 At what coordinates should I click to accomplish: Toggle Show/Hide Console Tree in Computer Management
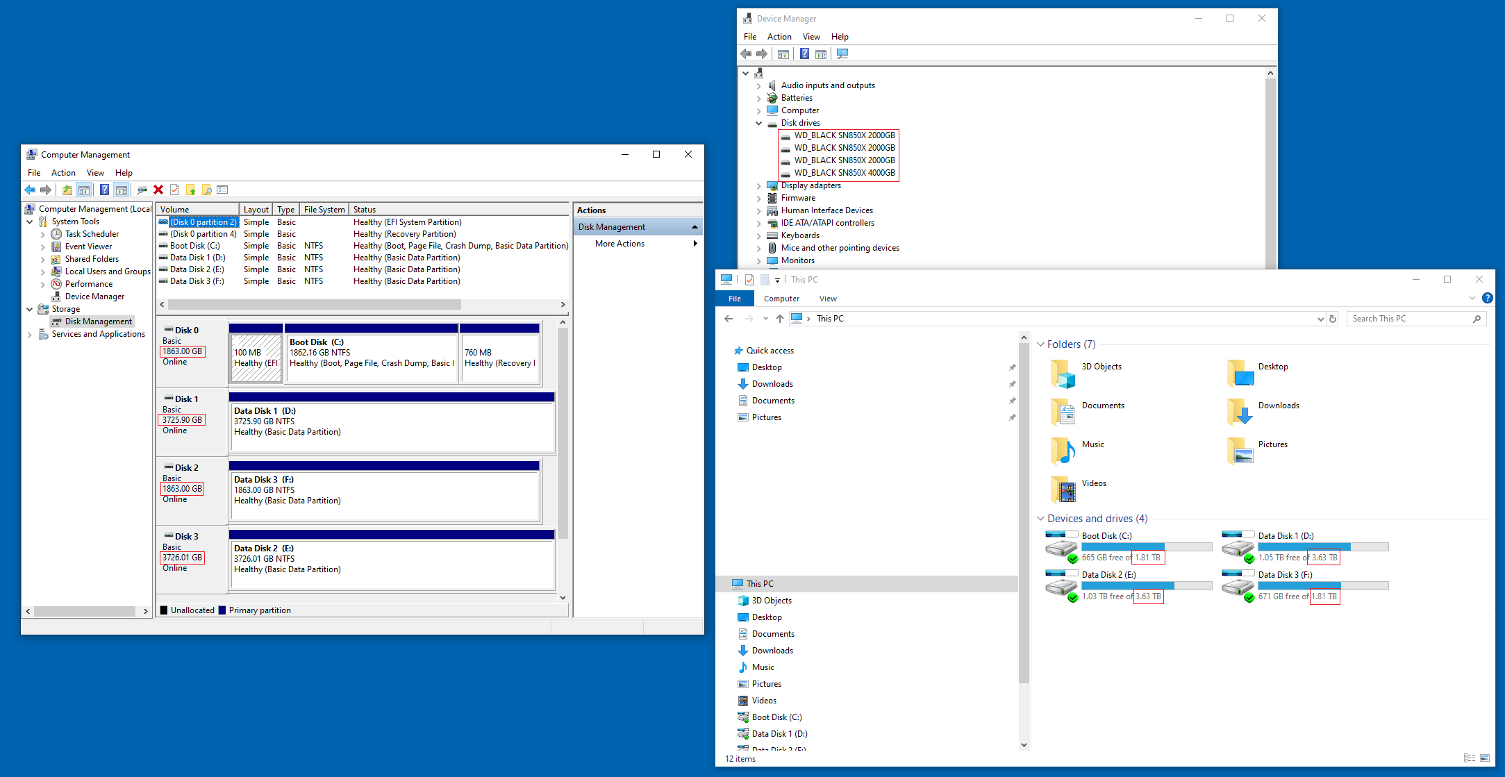coord(84,190)
